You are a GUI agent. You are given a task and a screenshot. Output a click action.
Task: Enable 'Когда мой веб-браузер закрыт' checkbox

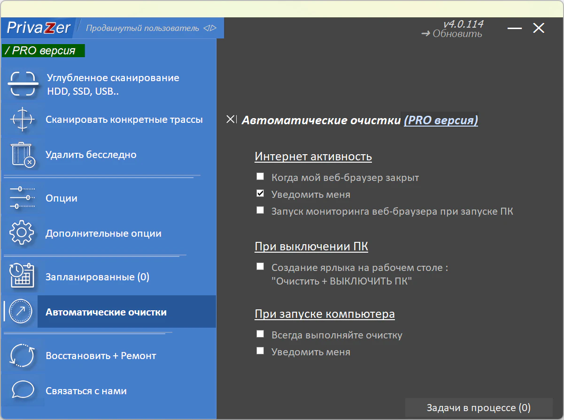[x=260, y=177]
